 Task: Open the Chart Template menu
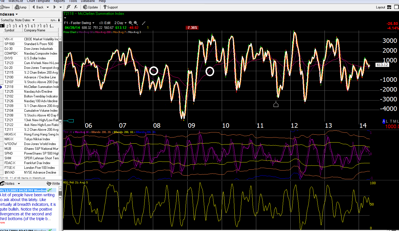(39, 1)
